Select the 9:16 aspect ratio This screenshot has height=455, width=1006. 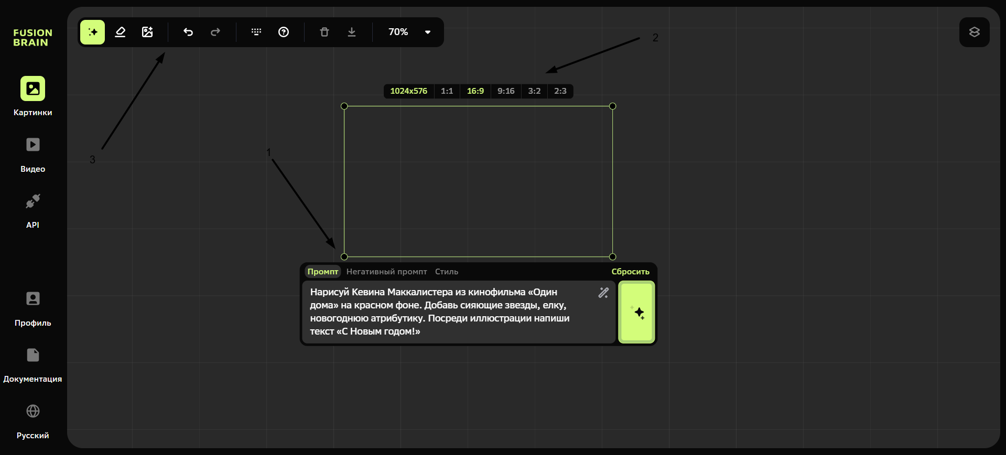pos(506,91)
